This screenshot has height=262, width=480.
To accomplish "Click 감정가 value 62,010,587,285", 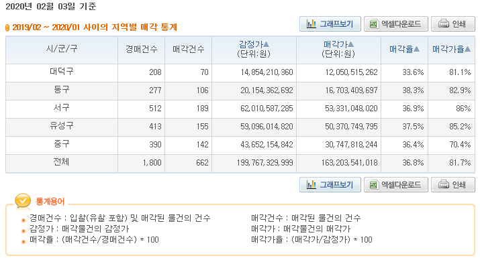I will coord(267,109).
